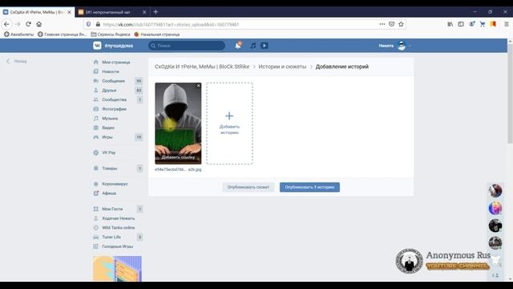Open Сервисы Яндекса bookmark folder

click(x=111, y=35)
